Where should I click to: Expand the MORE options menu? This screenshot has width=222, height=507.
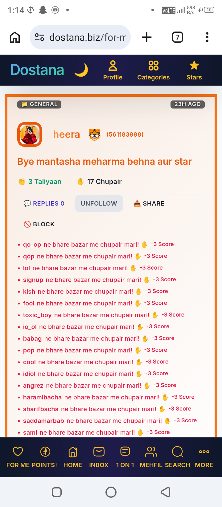tap(204, 457)
